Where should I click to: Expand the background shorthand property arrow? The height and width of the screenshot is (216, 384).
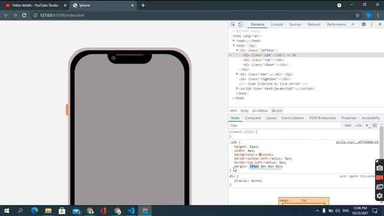pyautogui.click(x=256, y=155)
